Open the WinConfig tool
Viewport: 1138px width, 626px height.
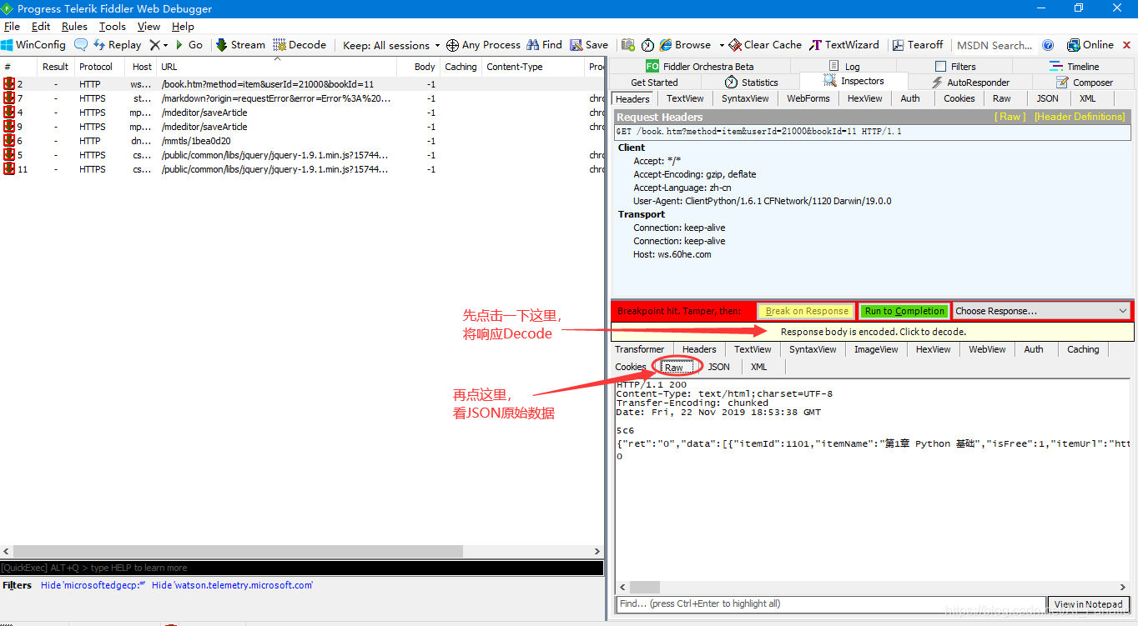pyautogui.click(x=33, y=45)
